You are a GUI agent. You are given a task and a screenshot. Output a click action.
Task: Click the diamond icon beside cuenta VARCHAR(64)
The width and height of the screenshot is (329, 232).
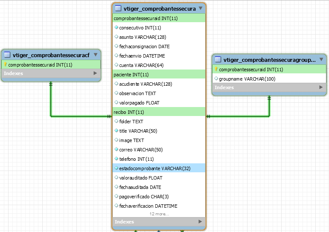tap(116, 65)
